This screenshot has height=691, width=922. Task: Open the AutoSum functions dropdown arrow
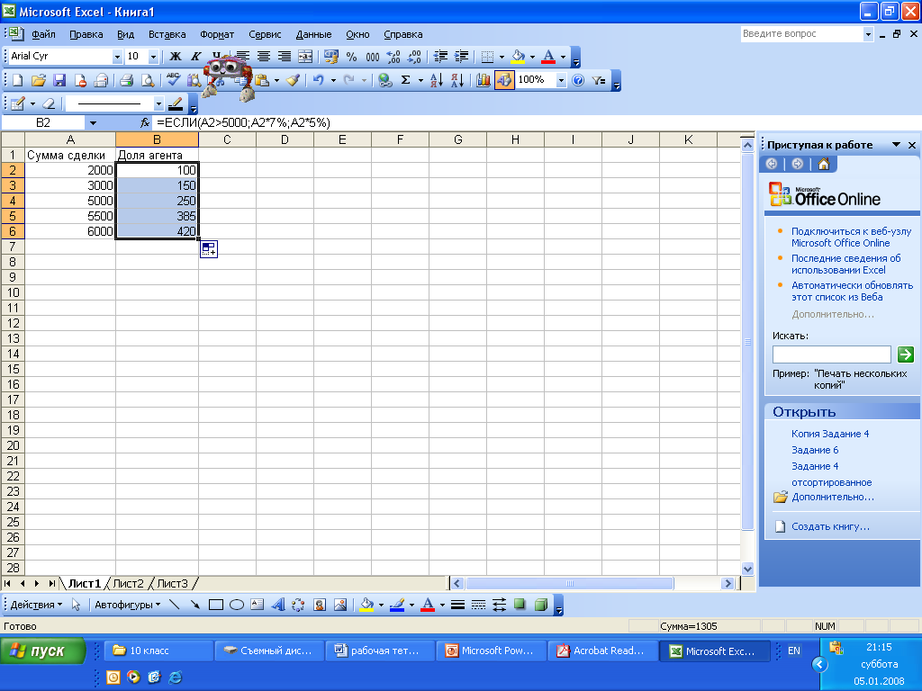point(420,80)
